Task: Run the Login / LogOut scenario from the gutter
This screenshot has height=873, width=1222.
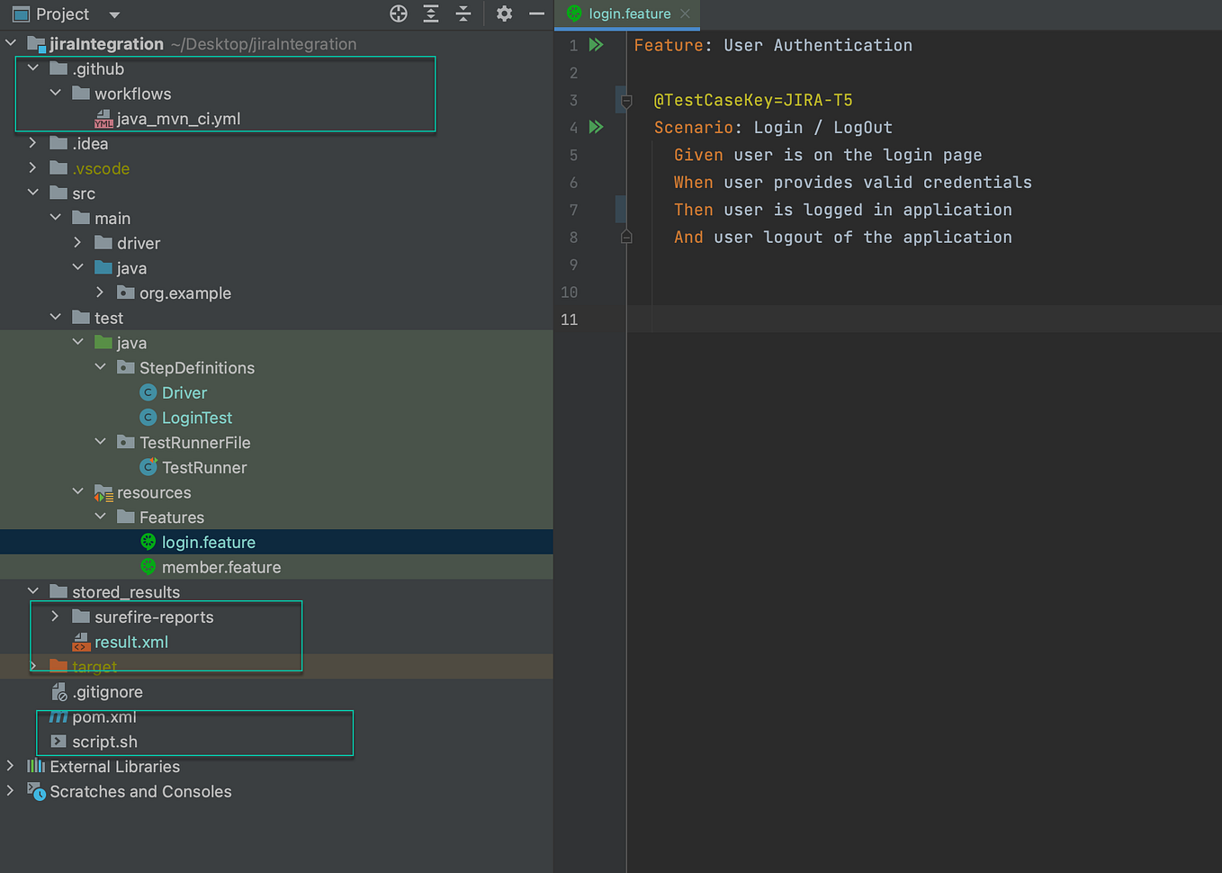Action: pyautogui.click(x=596, y=127)
